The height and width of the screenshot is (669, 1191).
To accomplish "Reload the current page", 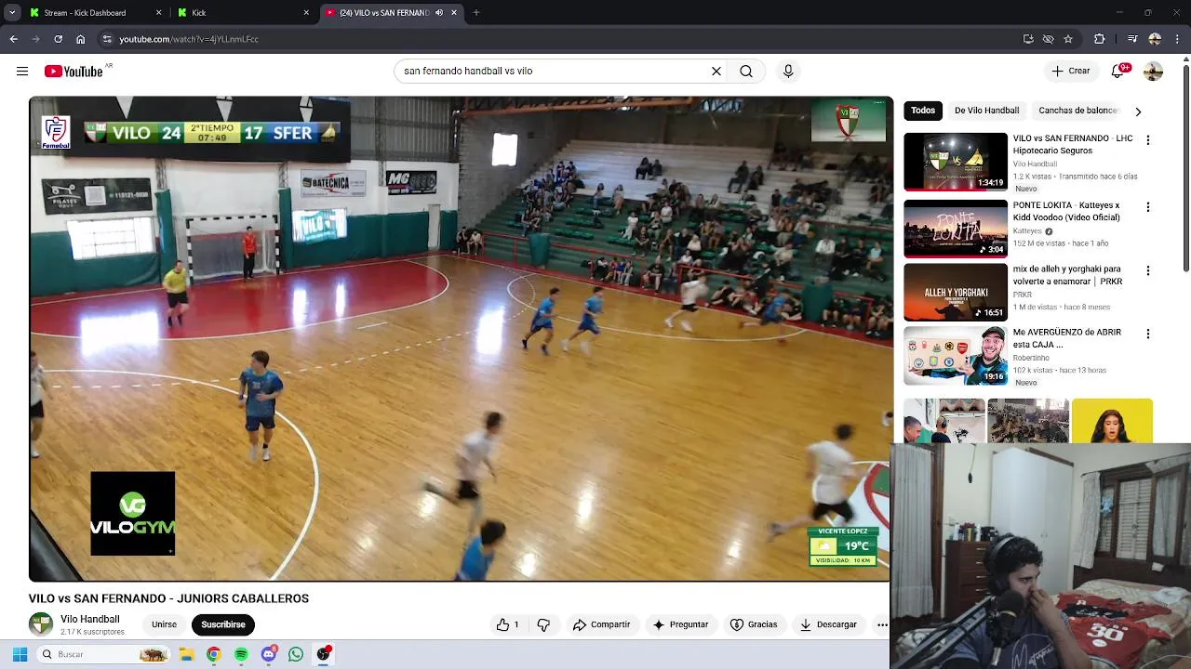I will (58, 39).
